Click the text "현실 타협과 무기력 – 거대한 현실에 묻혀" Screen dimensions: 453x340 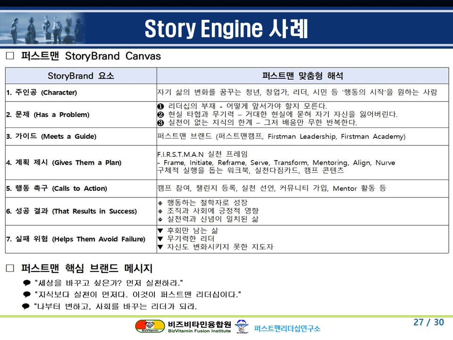(283, 114)
